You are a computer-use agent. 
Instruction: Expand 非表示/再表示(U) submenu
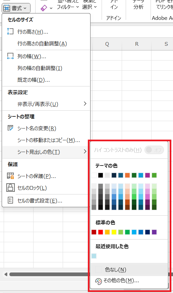point(46,104)
